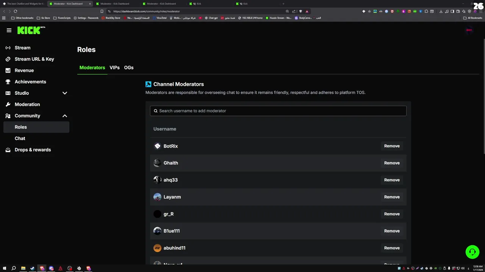The width and height of the screenshot is (485, 272).
Task: Remove moderator Layanm
Action: tap(392, 197)
